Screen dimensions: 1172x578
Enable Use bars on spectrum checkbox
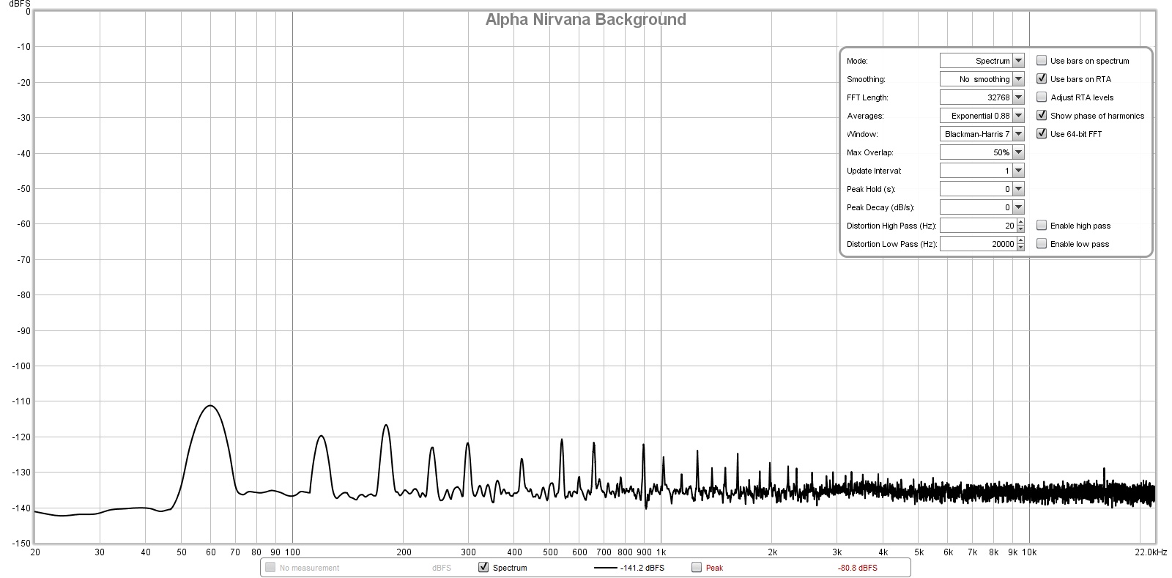[x=1042, y=61]
